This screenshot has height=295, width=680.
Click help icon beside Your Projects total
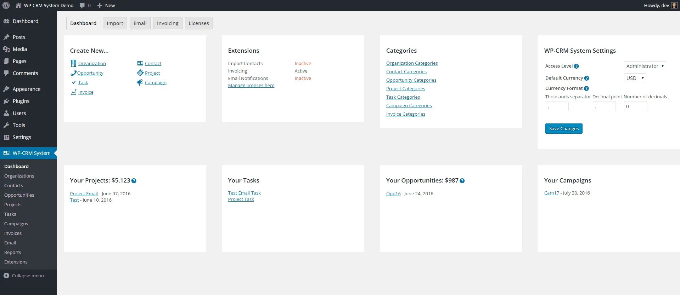click(134, 181)
